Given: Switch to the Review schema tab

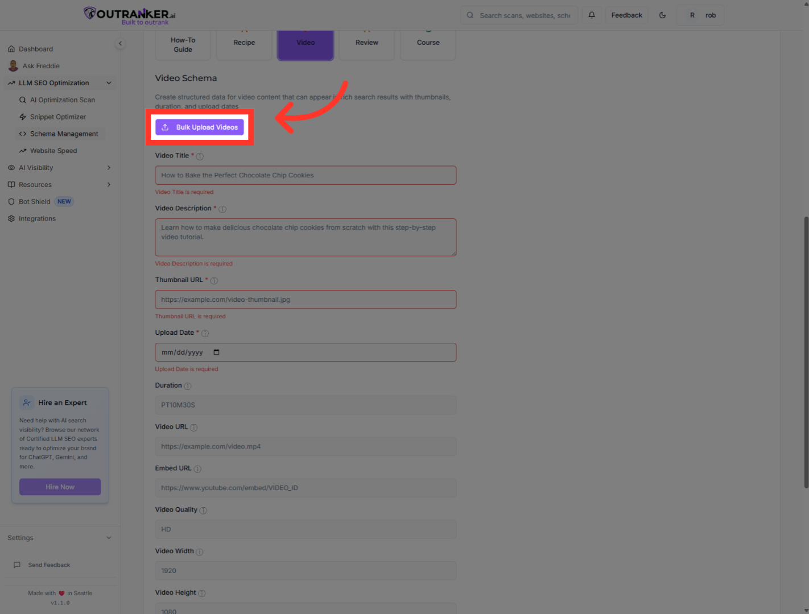Looking at the screenshot, I should (366, 42).
